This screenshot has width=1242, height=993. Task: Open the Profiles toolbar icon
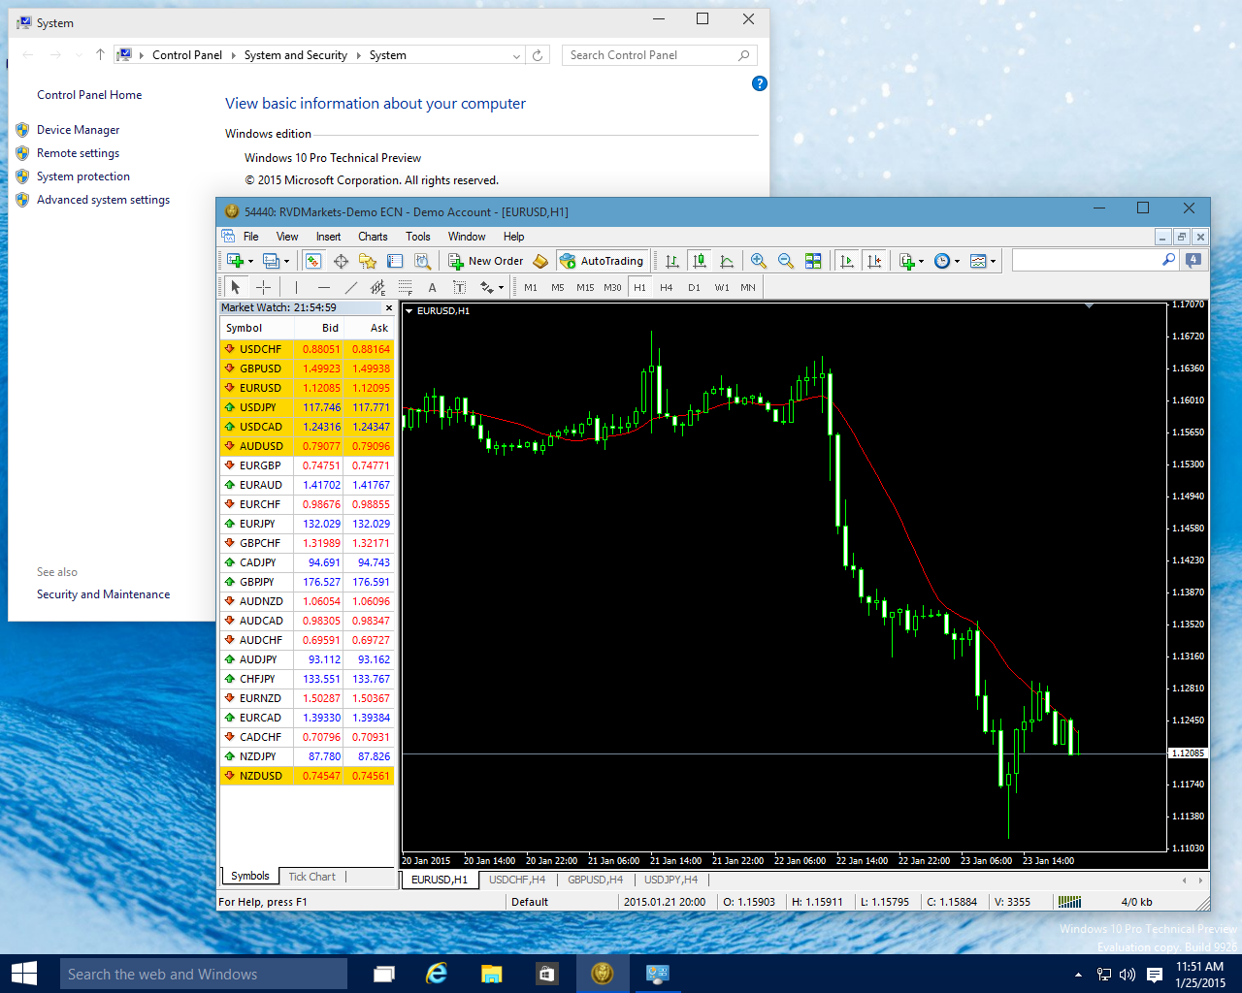272,261
